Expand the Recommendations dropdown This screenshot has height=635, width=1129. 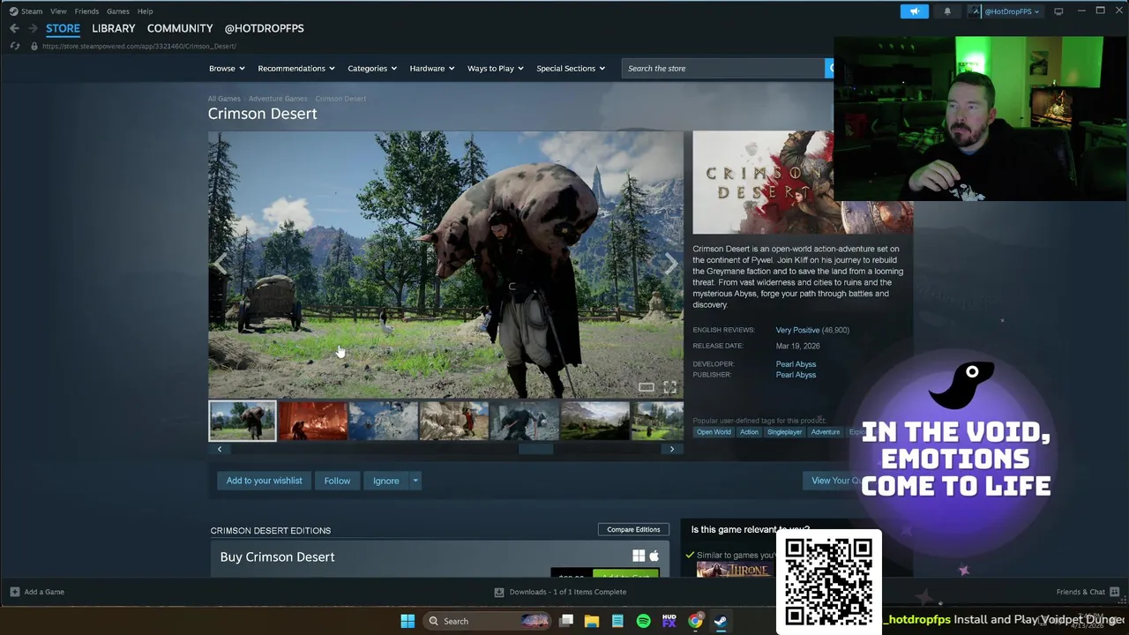295,68
